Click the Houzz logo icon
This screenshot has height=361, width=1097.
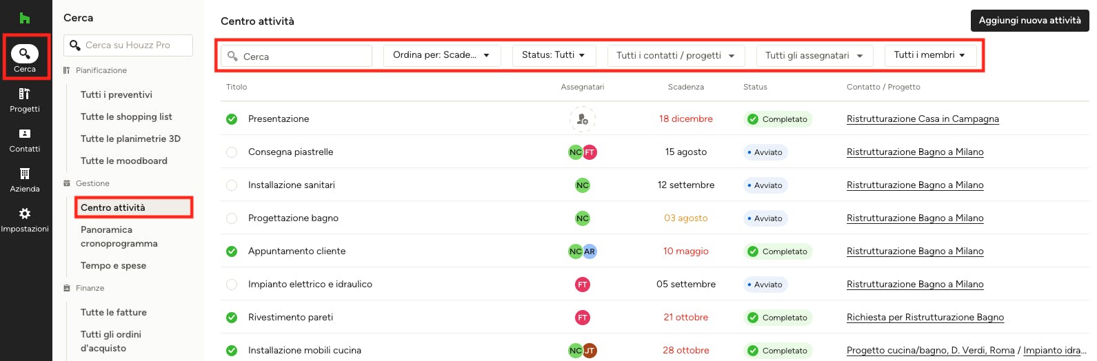[25, 18]
